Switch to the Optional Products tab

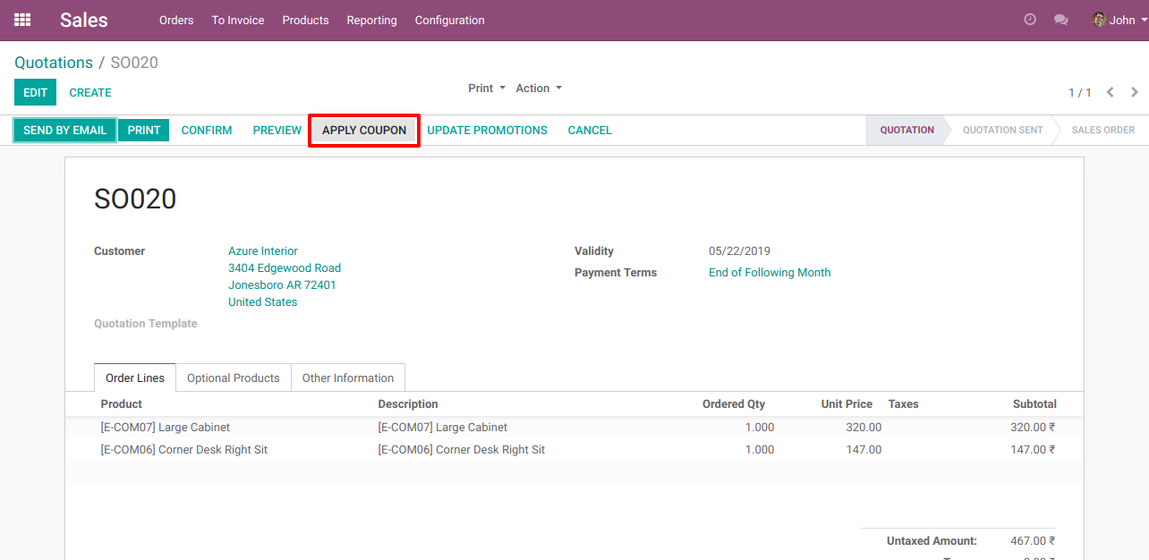click(x=233, y=378)
